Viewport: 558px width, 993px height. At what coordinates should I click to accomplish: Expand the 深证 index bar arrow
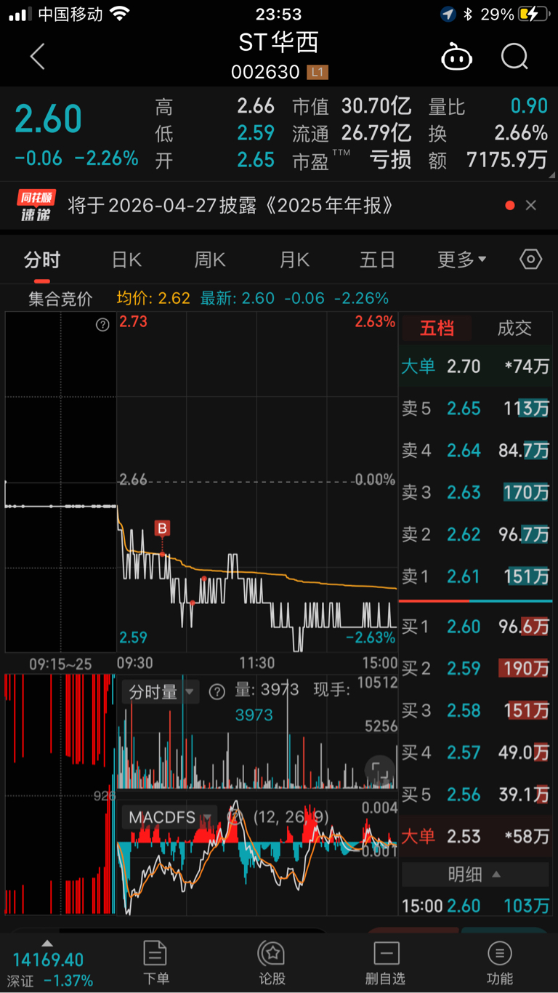pyautogui.click(x=47, y=944)
